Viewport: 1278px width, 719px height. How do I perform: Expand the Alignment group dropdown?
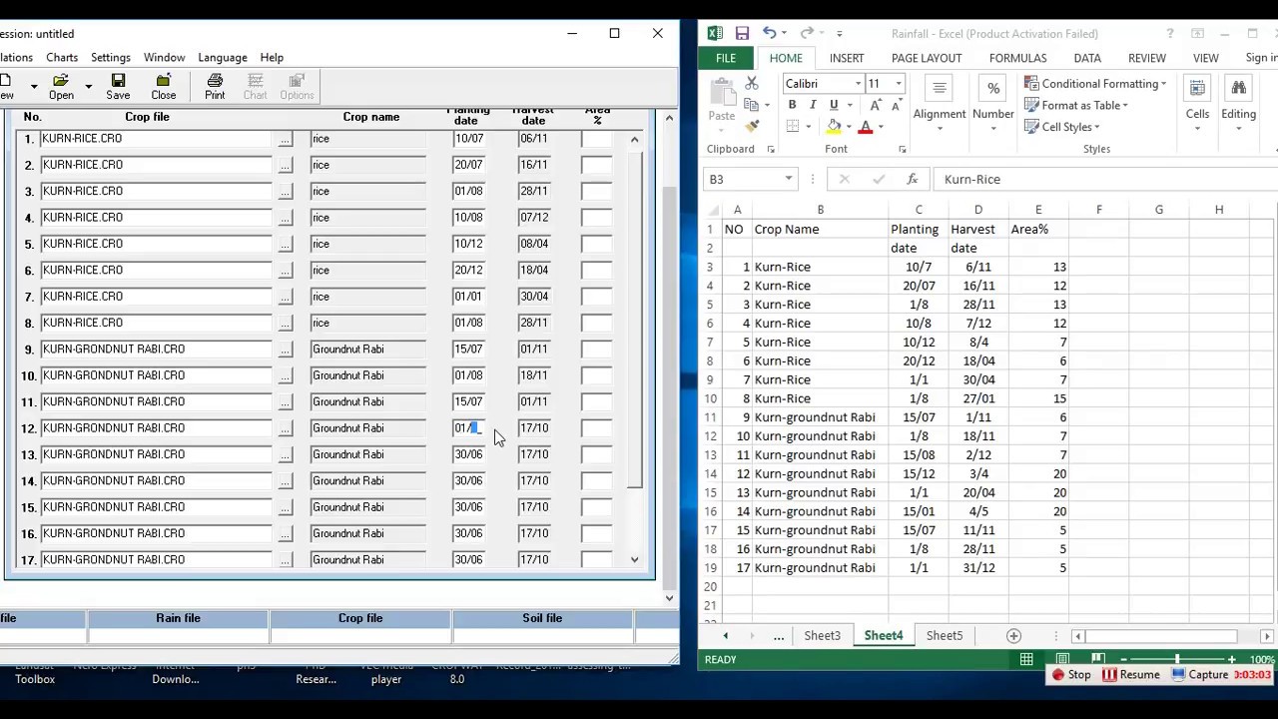[x=940, y=128]
